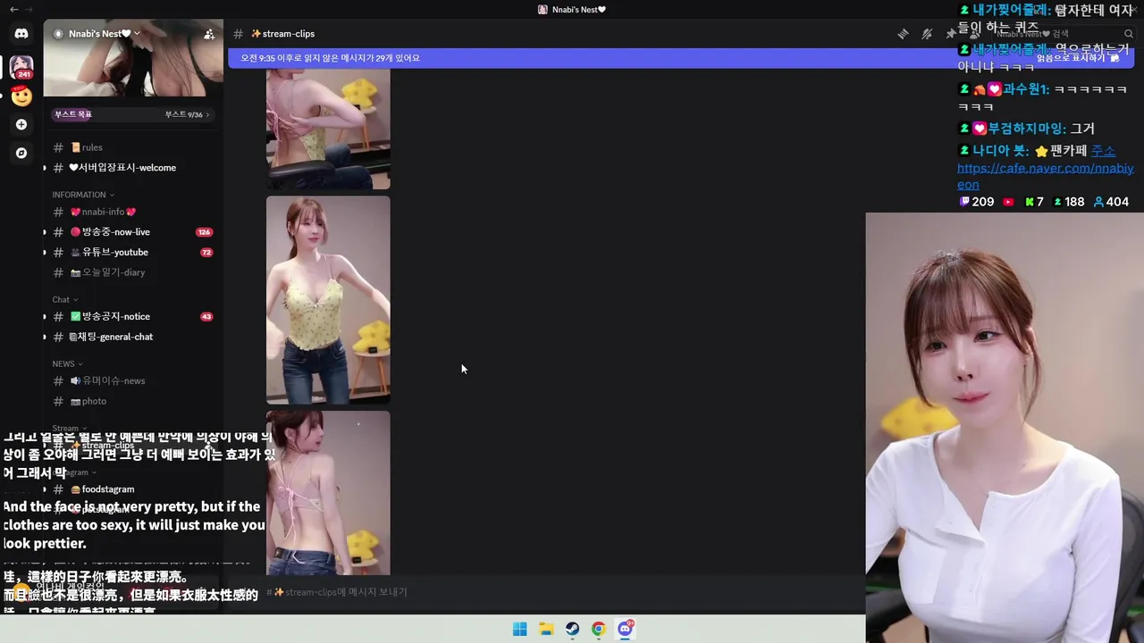Viewport: 1144px width, 643px height.
Task: Expand the boost 9/36 chevron
Action: coord(207,114)
